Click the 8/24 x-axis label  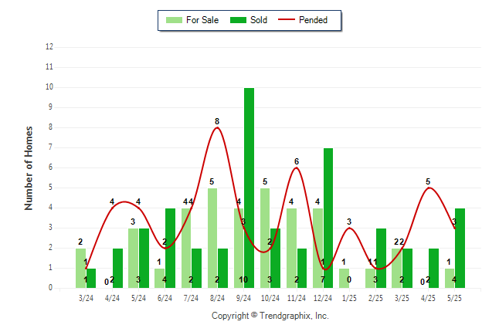tap(217, 298)
